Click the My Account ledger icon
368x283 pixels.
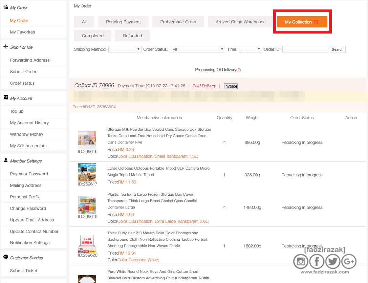(6, 97)
